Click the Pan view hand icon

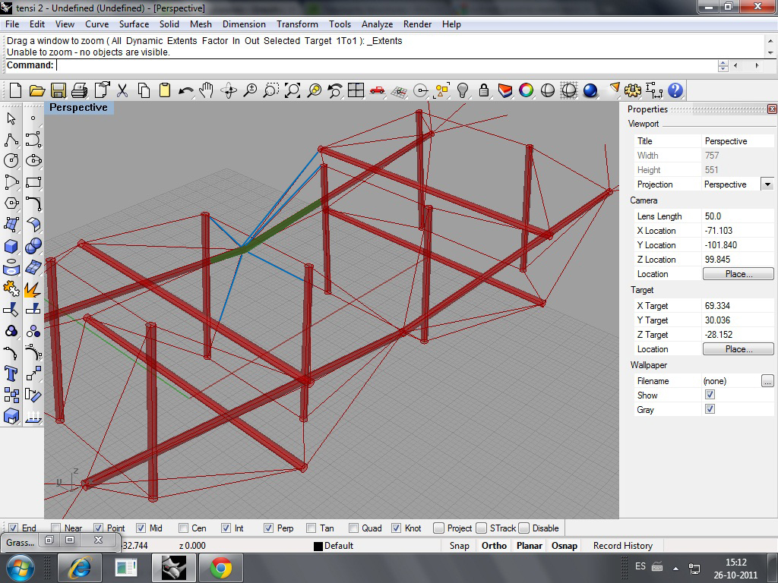pyautogui.click(x=207, y=91)
